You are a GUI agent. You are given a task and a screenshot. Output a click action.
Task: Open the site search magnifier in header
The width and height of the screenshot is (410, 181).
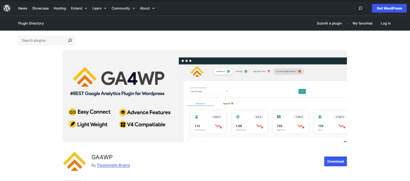tap(360, 8)
